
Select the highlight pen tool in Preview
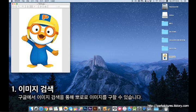pyautogui.click(x=34, y=7)
